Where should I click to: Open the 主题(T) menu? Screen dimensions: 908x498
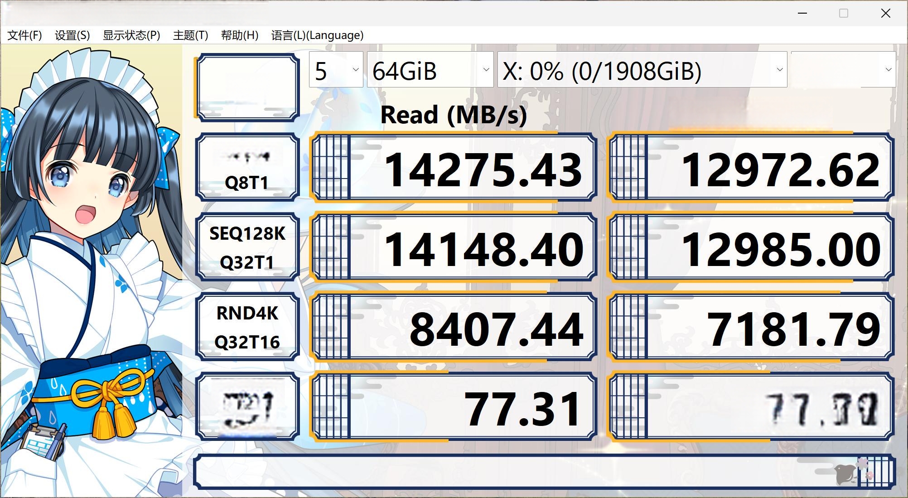[x=190, y=35]
